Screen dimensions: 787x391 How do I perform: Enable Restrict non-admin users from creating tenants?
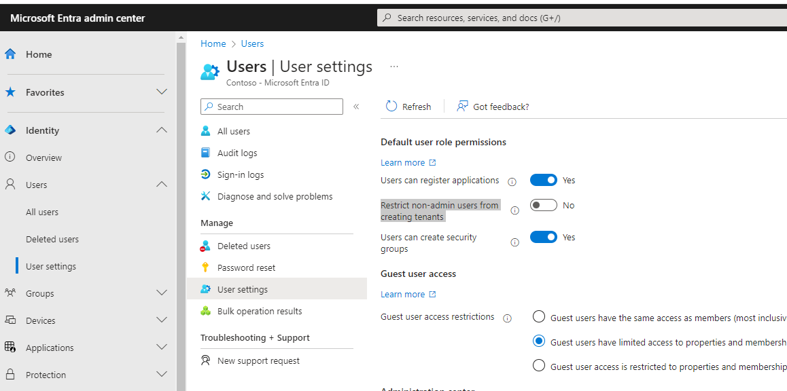(x=543, y=204)
